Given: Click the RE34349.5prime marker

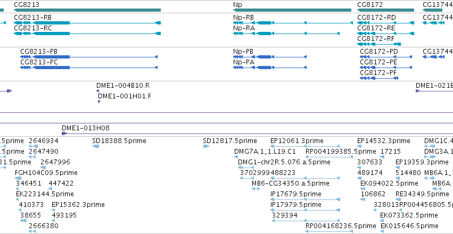Looking at the screenshot, I should pyautogui.click(x=398, y=199).
